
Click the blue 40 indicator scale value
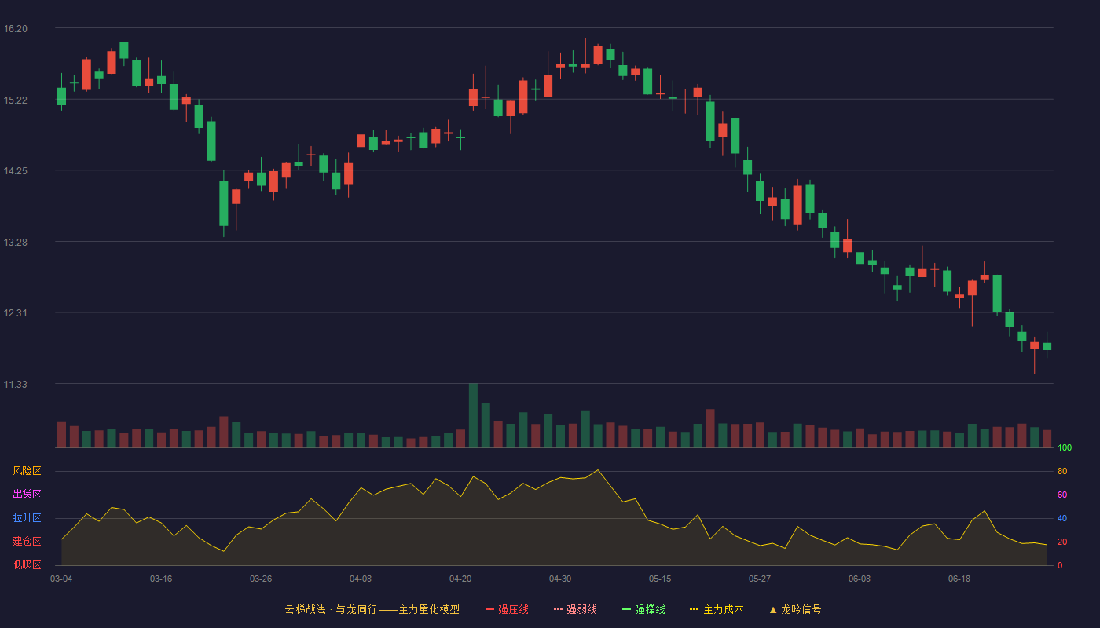coord(1061,518)
